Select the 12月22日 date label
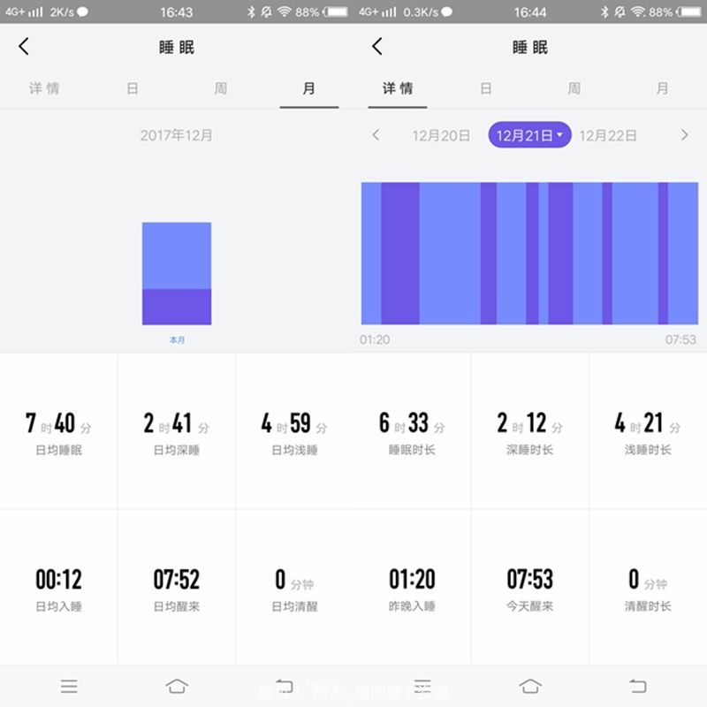 [608, 135]
